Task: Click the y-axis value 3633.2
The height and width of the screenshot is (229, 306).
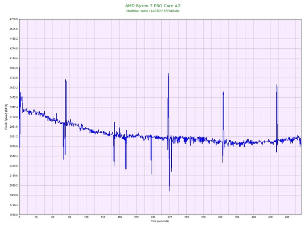Action: click(14, 88)
